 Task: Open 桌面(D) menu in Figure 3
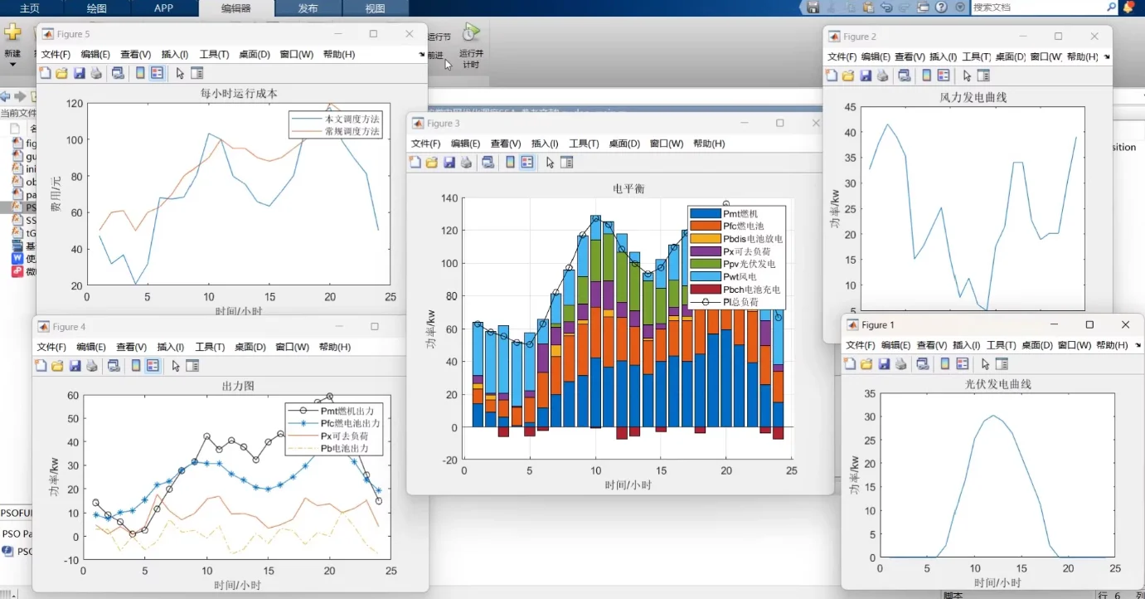click(x=624, y=144)
